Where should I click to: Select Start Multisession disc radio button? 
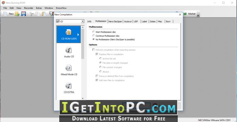pyautogui.click(x=94, y=32)
